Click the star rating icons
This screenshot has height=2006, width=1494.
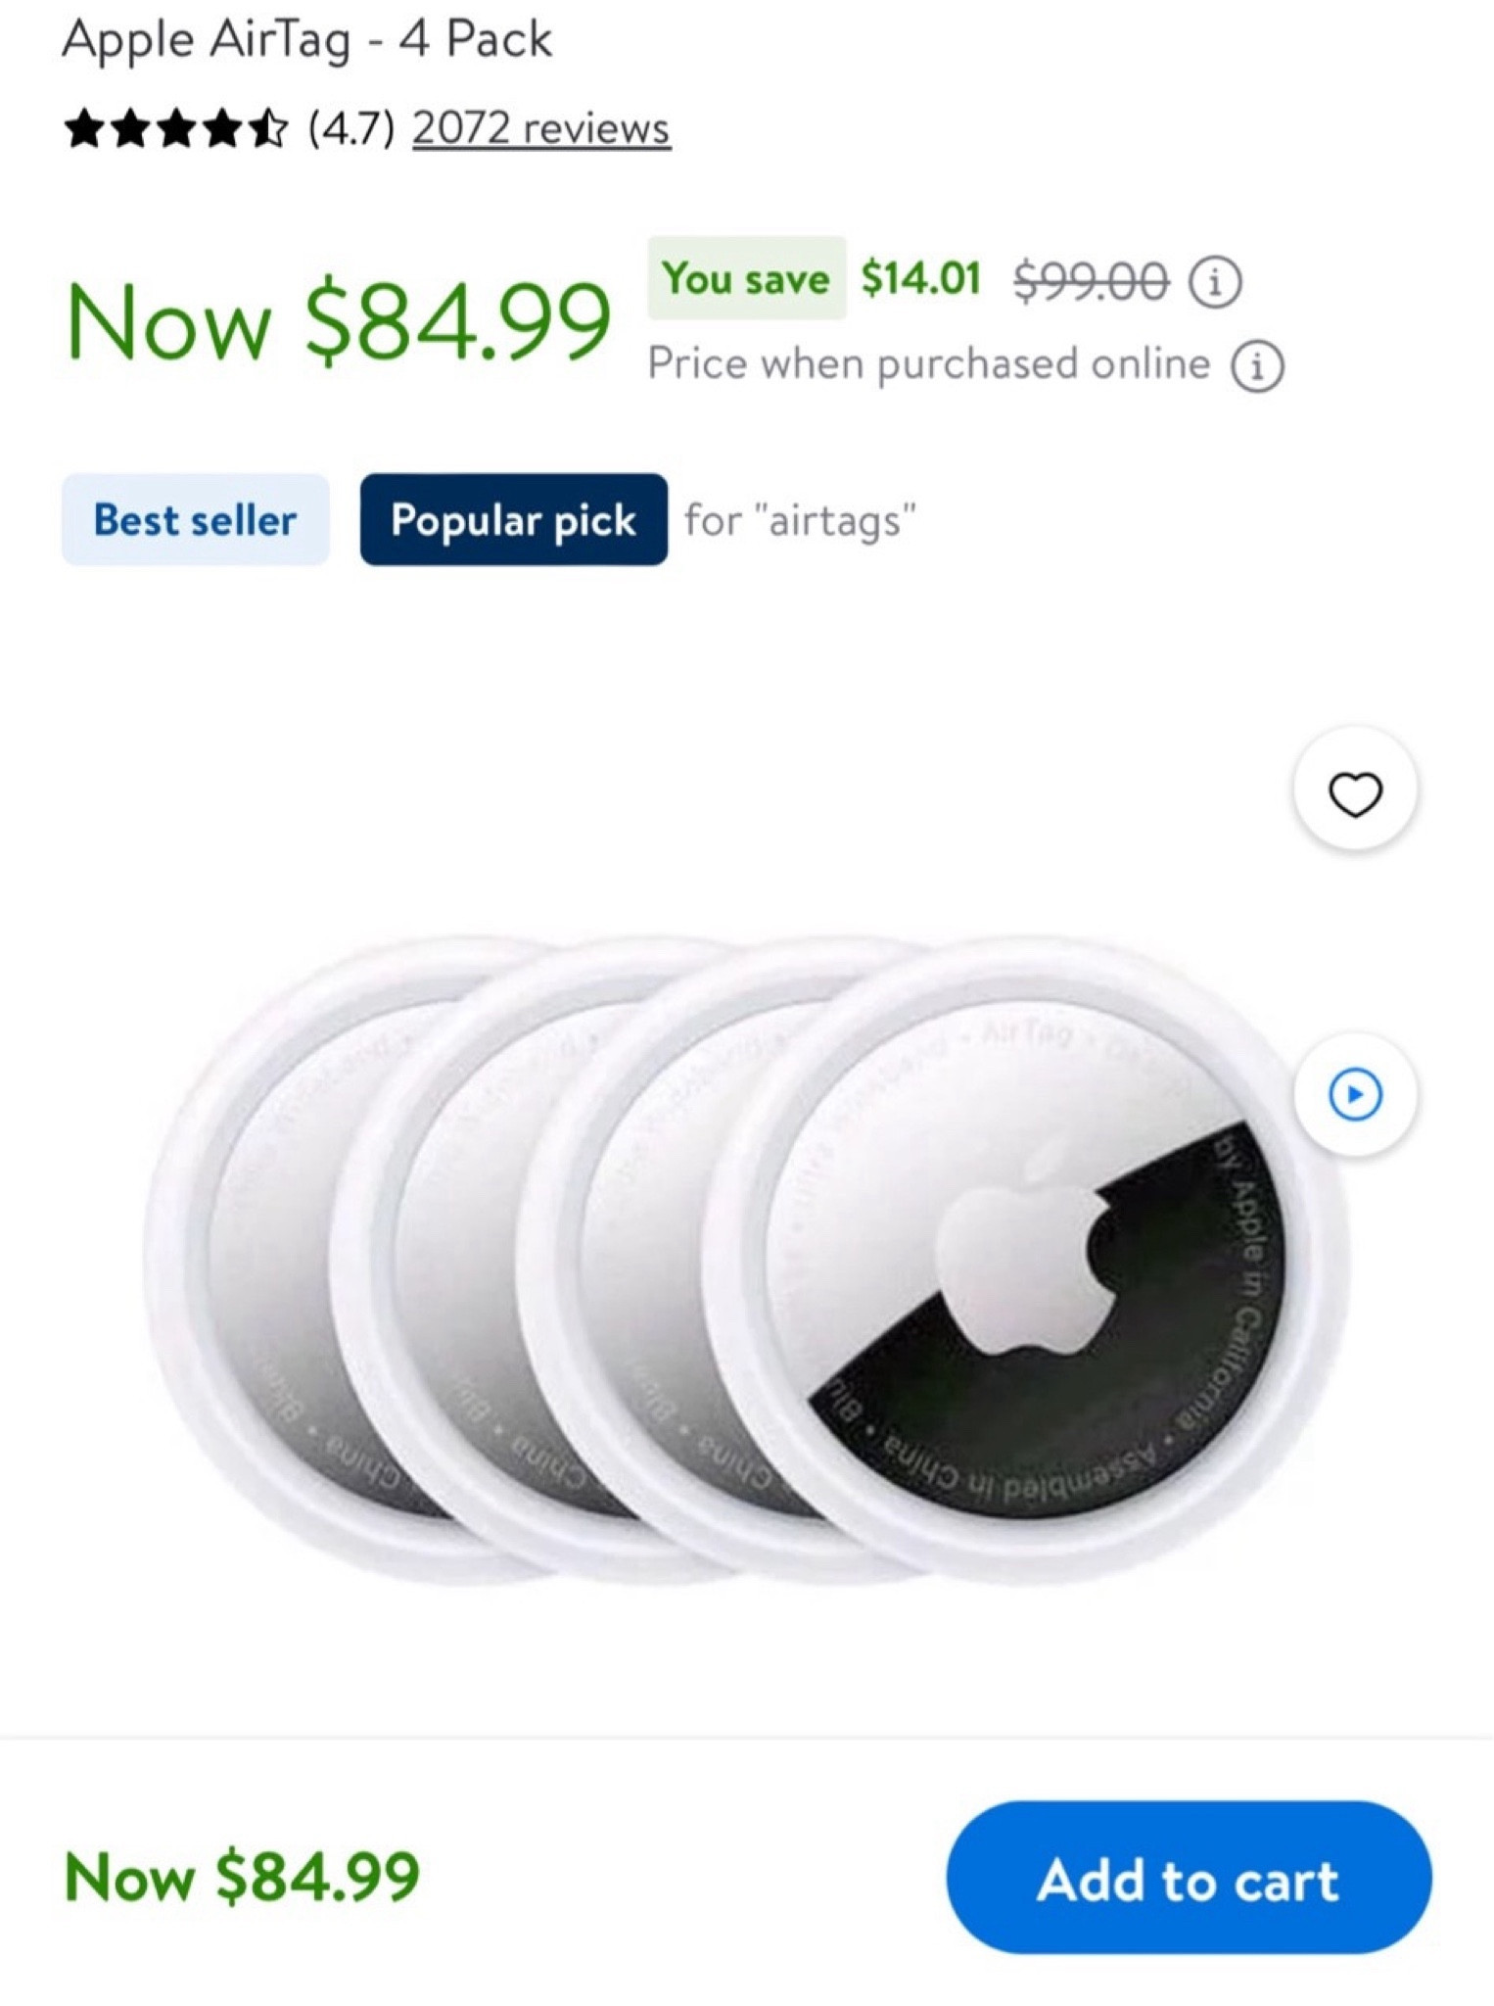click(x=177, y=128)
